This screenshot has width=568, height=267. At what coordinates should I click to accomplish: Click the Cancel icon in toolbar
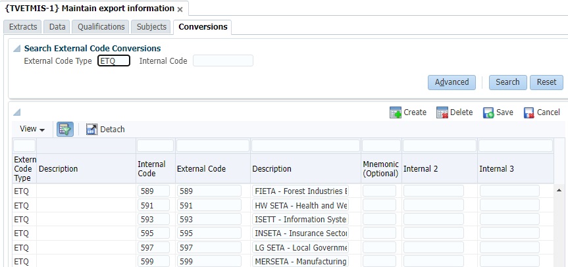529,112
